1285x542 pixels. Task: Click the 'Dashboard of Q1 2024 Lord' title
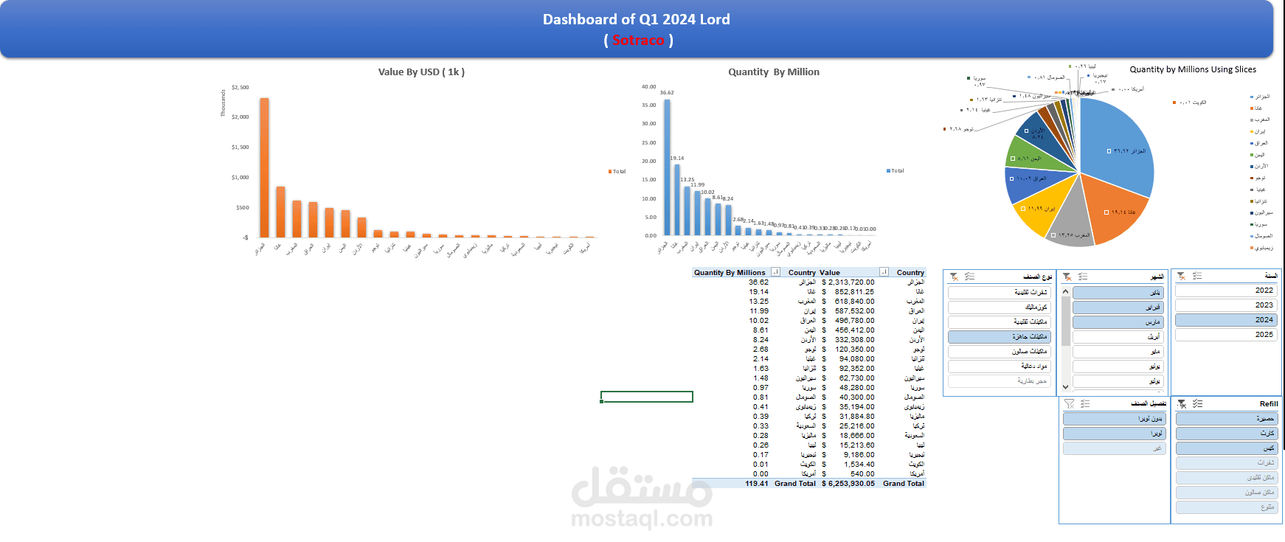tap(637, 20)
